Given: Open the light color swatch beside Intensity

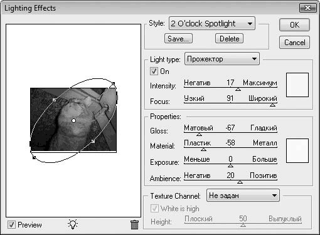Looking at the screenshot, I should (x=297, y=85).
